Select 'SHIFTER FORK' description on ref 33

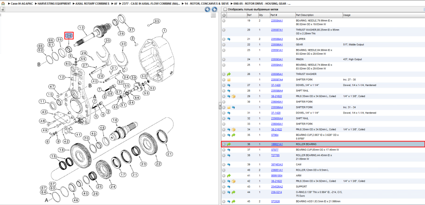(304, 124)
